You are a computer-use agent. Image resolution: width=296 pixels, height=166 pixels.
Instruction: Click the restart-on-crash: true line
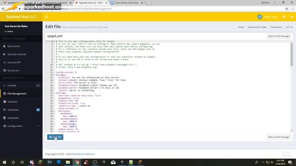coord(72,103)
